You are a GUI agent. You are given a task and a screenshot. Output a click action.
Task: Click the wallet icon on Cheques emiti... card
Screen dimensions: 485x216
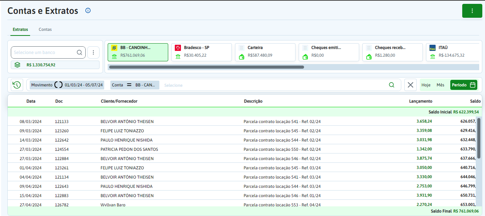[x=305, y=56]
